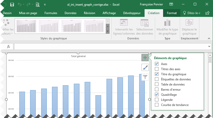
Task: Open the Chart Filters funnel button
Action: coord(145,77)
